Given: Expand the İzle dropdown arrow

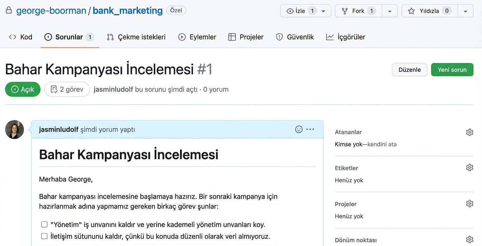Looking at the screenshot, I should tap(323, 11).
